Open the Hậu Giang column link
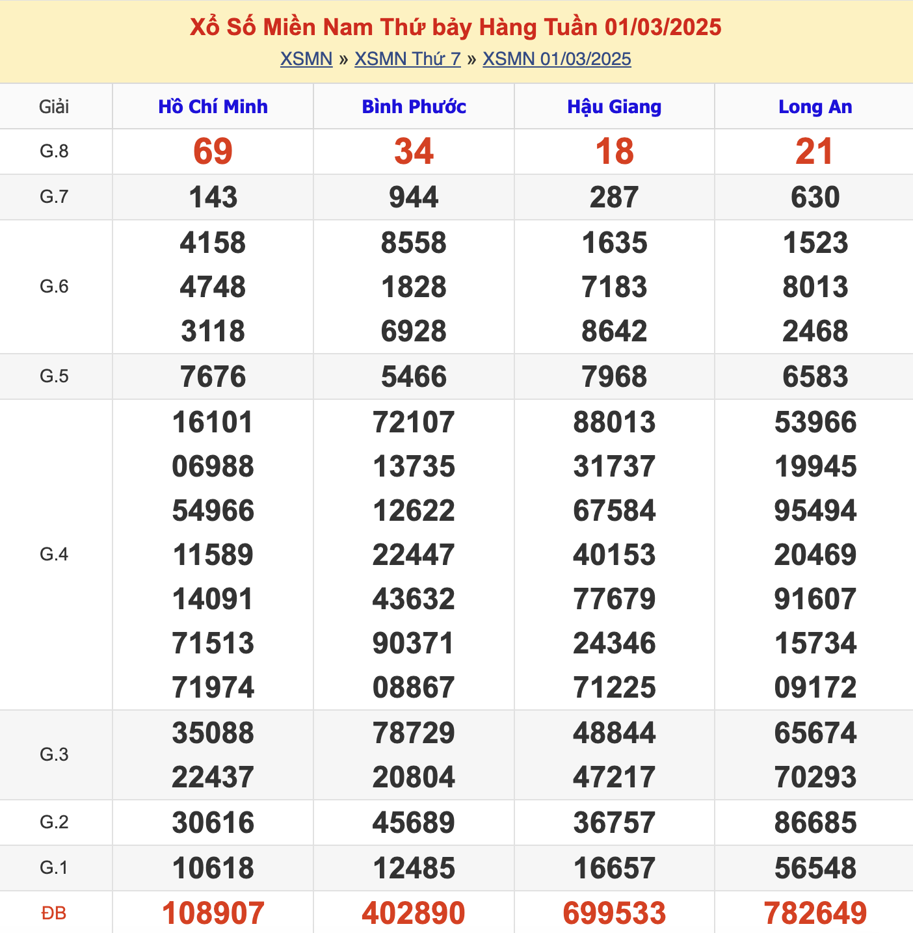Screen dimensions: 913x933 click(x=615, y=107)
